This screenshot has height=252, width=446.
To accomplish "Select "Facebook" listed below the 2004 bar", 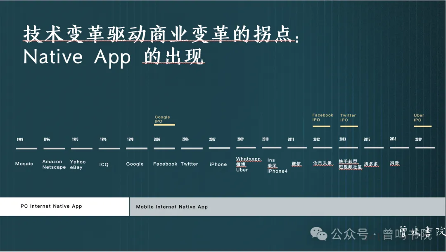I will pos(165,164).
